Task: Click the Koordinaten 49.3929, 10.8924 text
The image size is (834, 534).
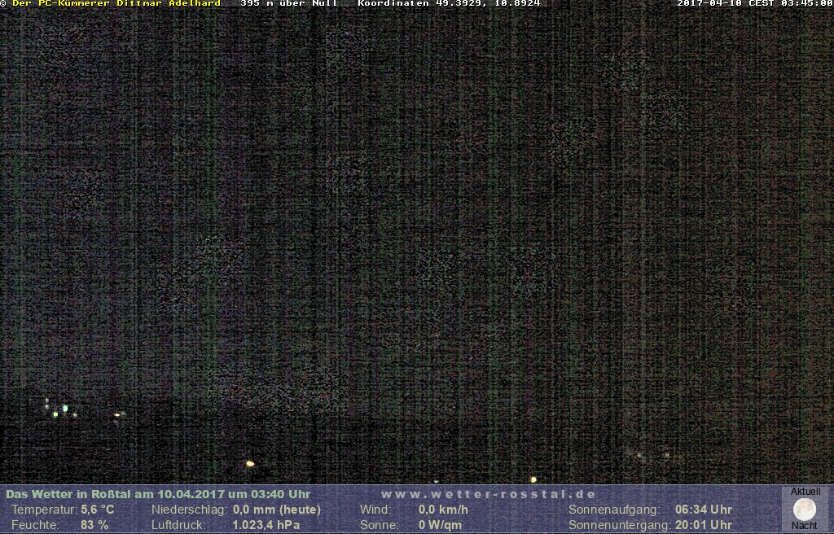Action: (449, 4)
